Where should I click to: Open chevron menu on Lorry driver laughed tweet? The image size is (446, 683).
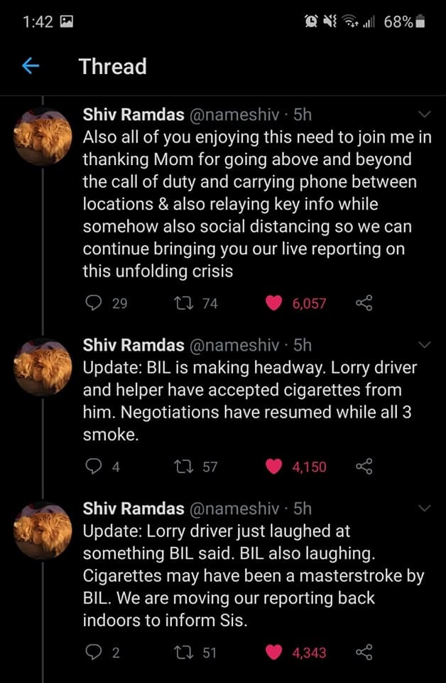(x=425, y=508)
